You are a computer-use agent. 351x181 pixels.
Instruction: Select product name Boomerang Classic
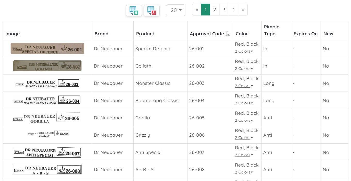[157, 101]
